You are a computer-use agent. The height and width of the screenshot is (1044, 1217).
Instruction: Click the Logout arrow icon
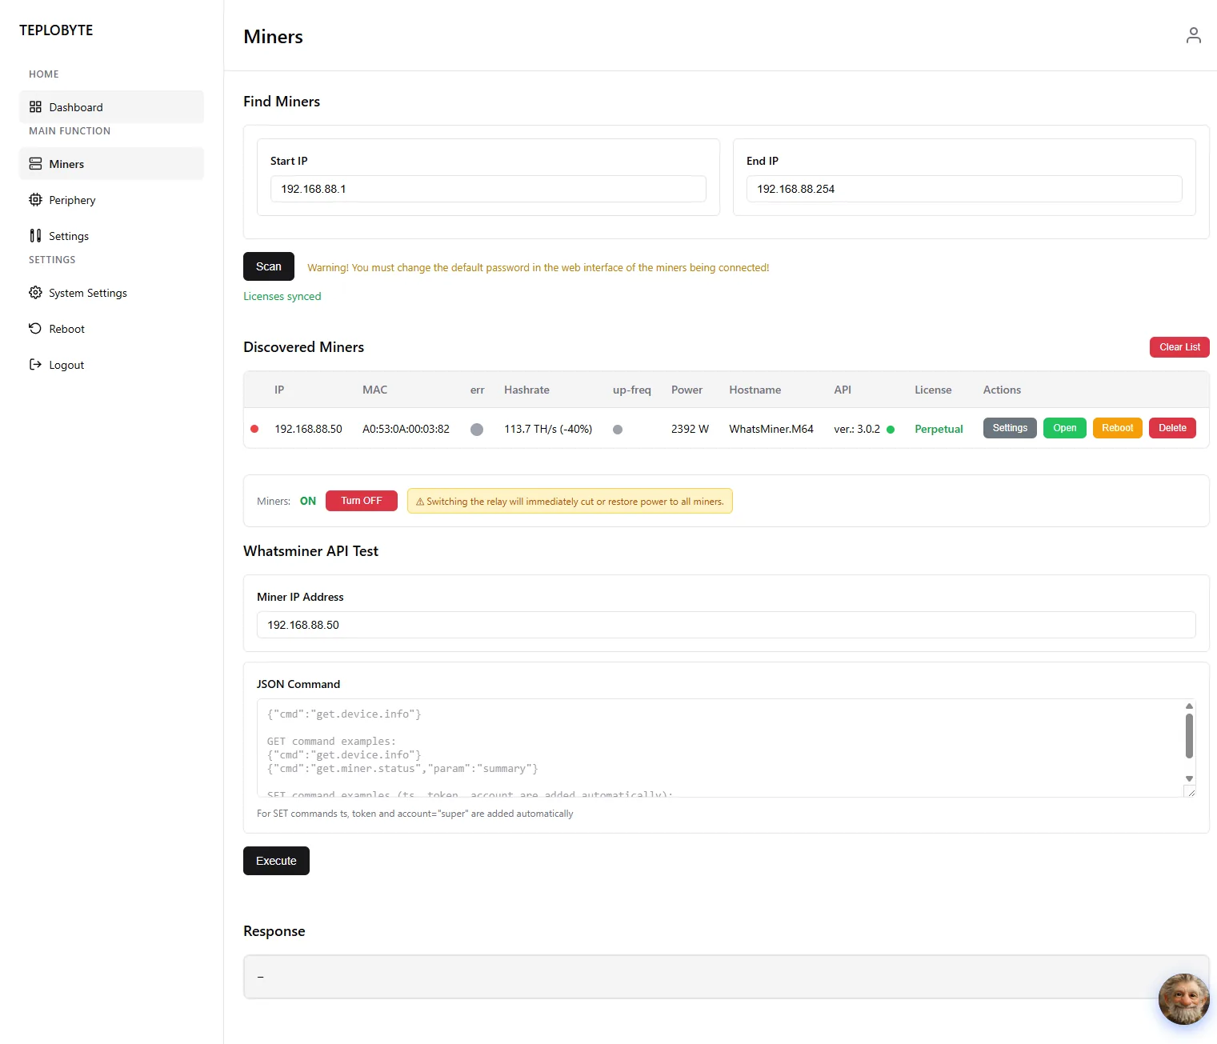pos(35,365)
